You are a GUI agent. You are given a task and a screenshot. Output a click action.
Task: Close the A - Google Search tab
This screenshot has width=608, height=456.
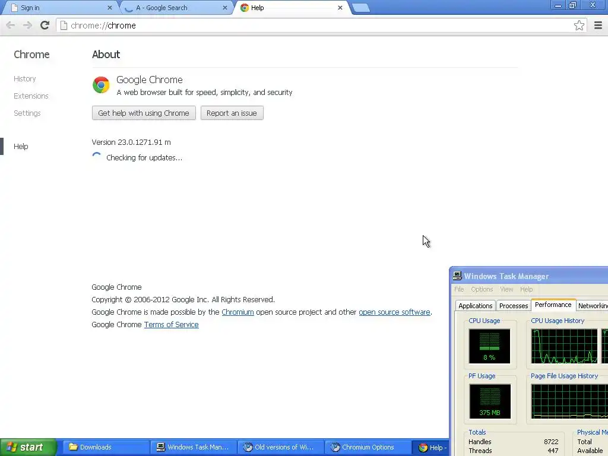pos(225,8)
